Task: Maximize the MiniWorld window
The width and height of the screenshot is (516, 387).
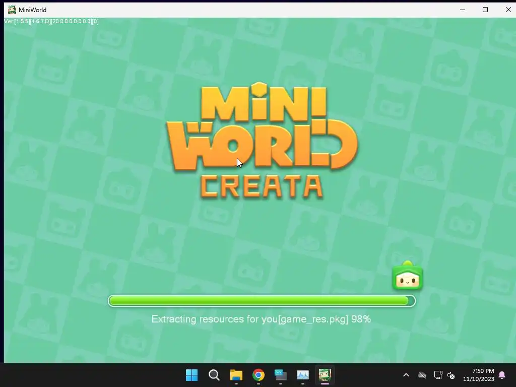Action: [485, 10]
